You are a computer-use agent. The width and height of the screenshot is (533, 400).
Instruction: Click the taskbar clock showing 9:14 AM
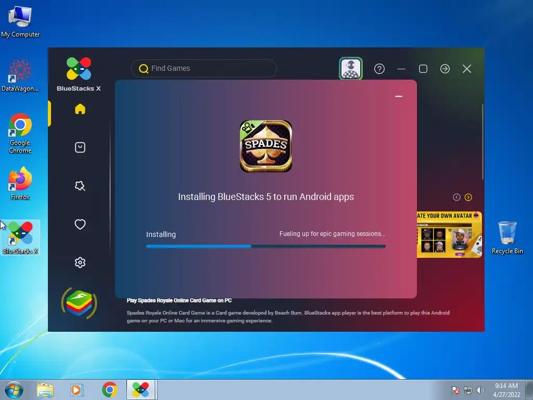[506, 390]
